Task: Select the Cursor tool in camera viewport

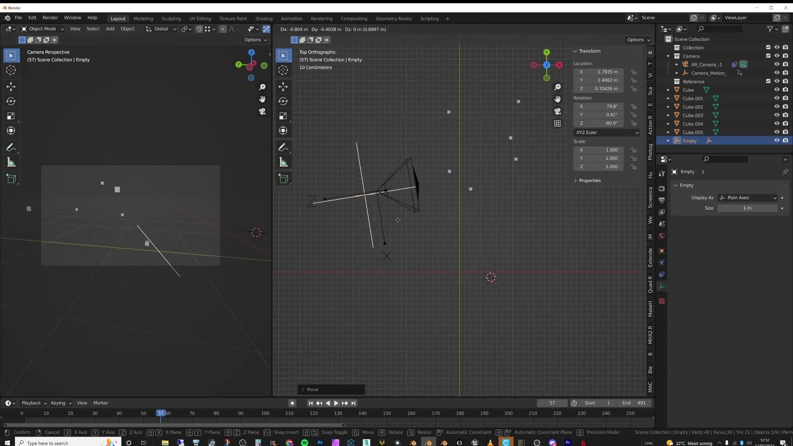Action: (11, 70)
